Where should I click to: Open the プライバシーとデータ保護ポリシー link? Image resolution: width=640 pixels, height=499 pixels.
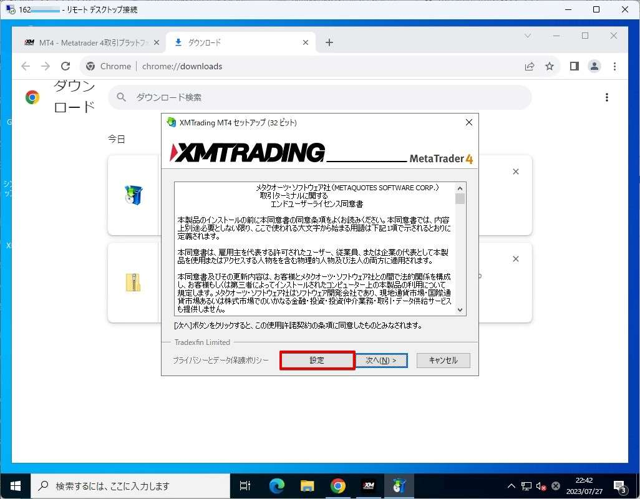coord(220,361)
